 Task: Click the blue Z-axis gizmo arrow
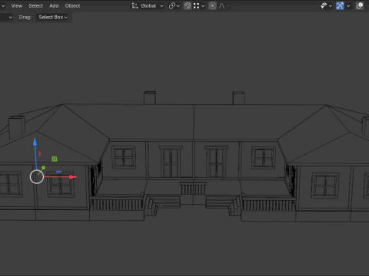(35, 143)
